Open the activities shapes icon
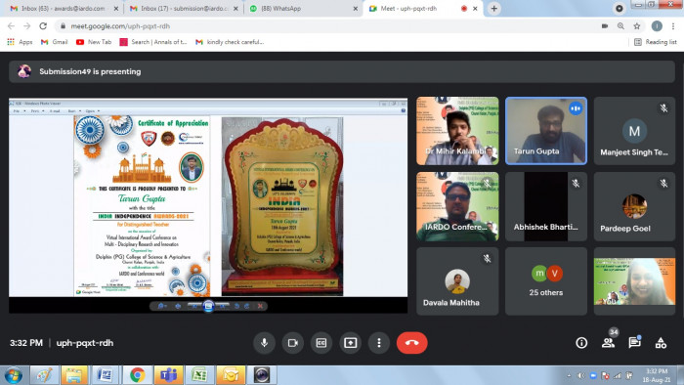Screen dimensions: 684x385 pos(661,343)
